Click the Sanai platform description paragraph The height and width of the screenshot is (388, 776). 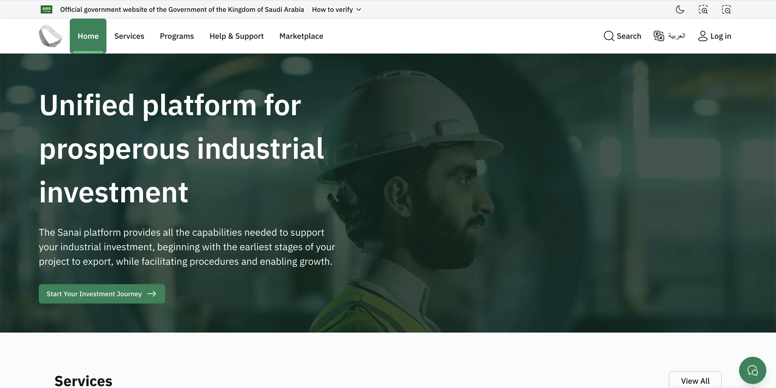point(187,247)
